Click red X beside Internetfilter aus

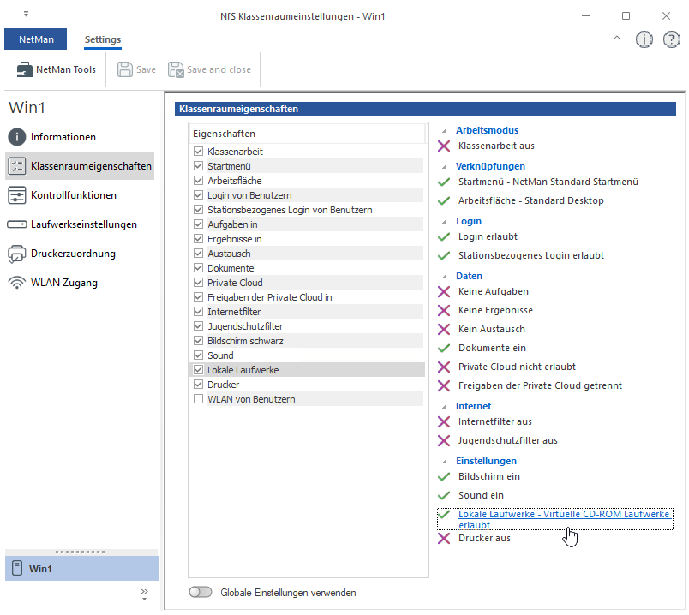coord(444,421)
